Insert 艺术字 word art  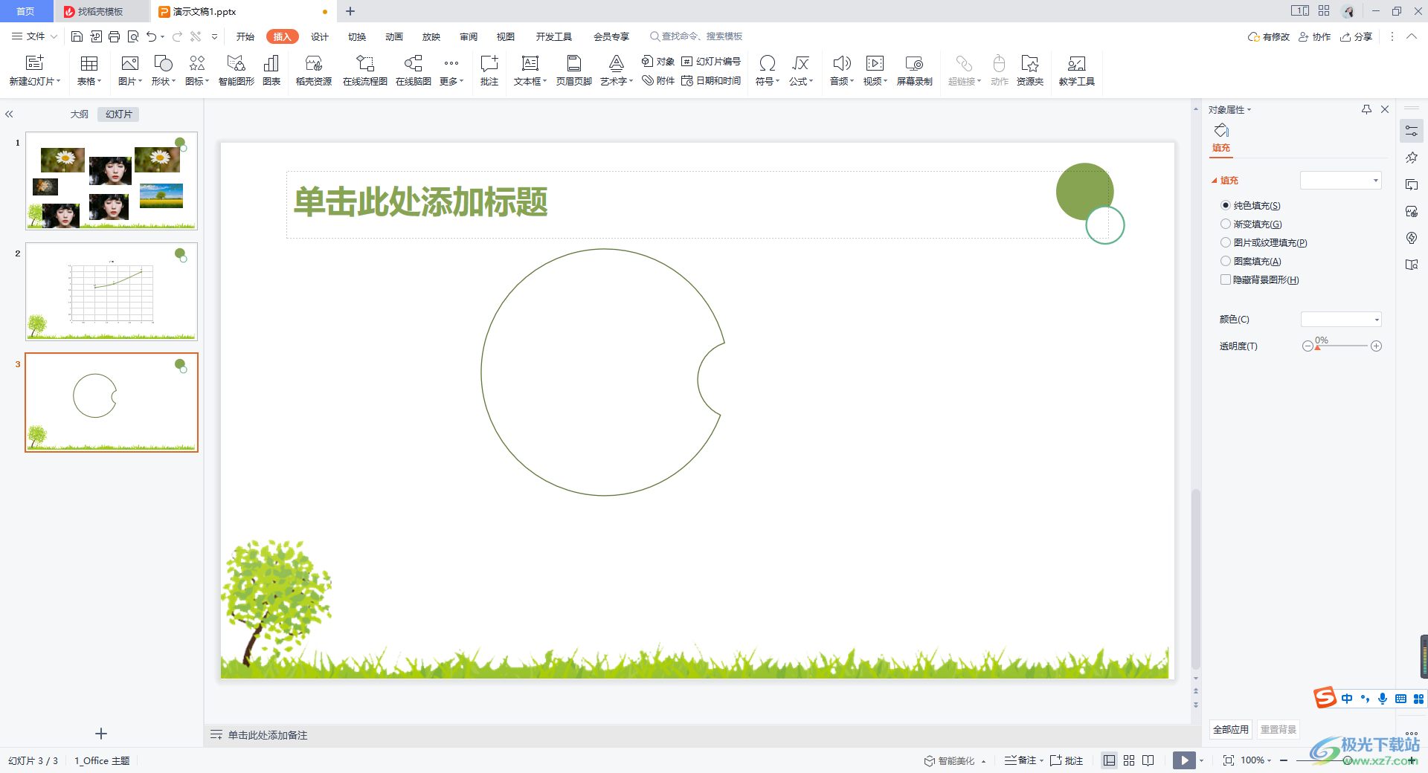(617, 71)
